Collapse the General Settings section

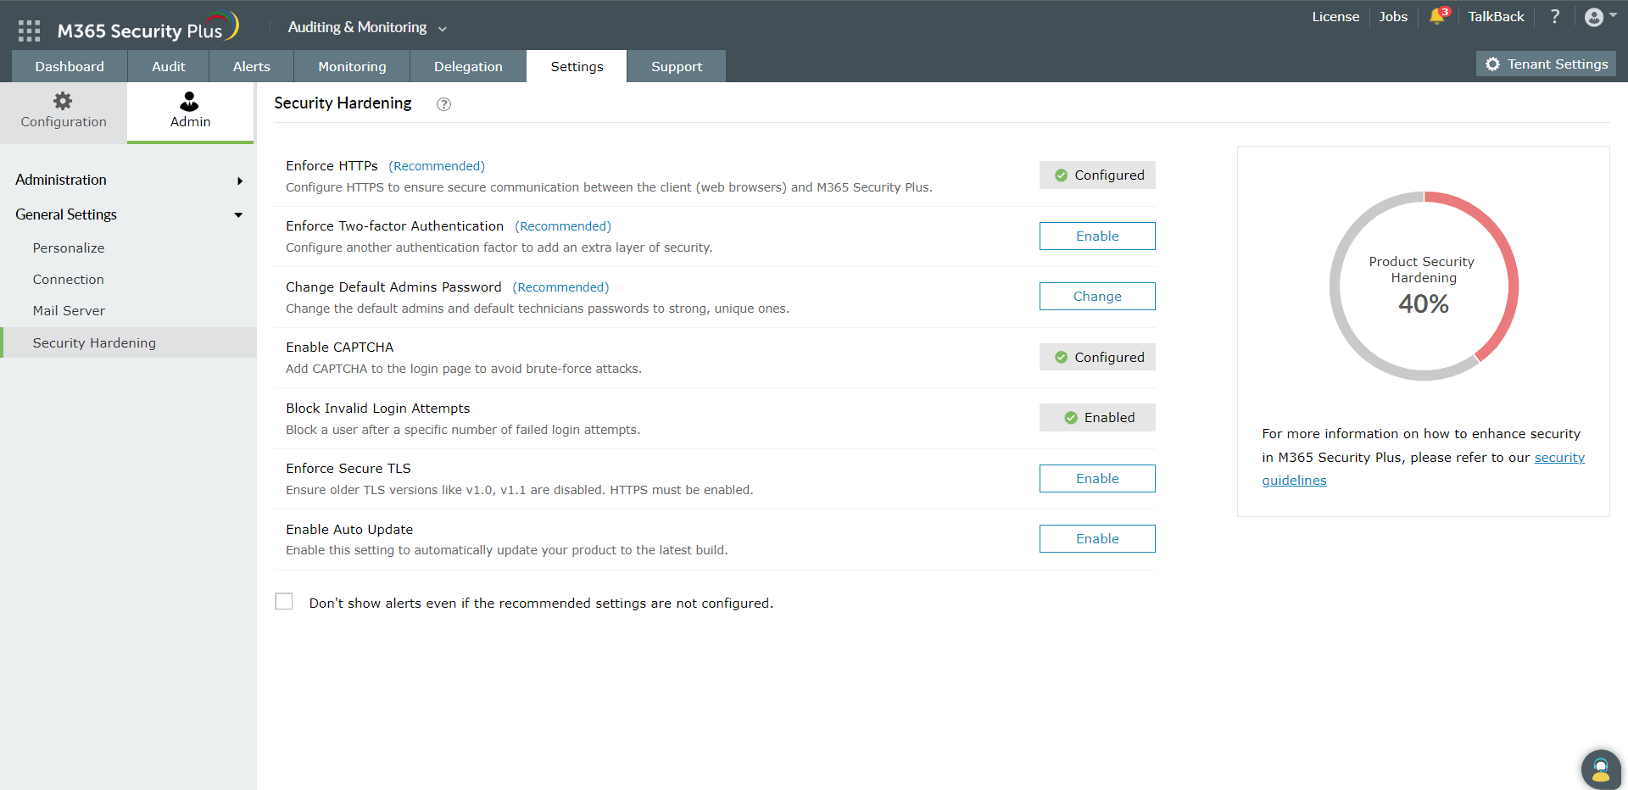tap(128, 214)
